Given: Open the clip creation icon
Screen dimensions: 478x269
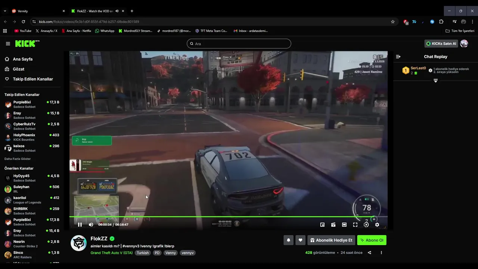Looking at the screenshot, I should click(333, 225).
